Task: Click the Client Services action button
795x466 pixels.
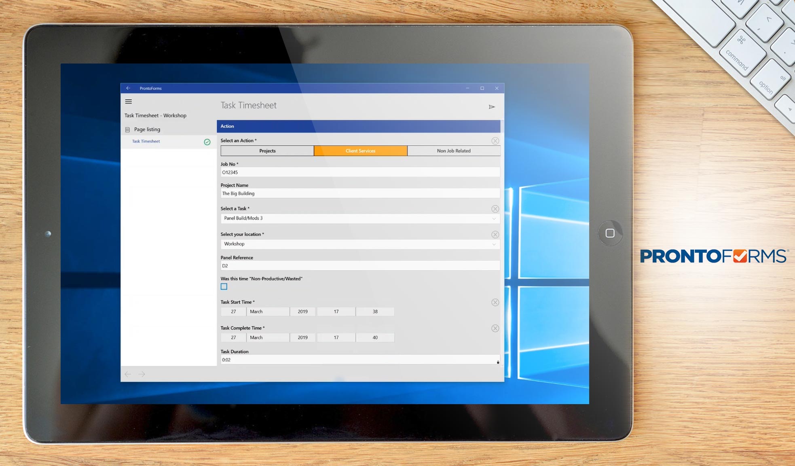Action: pos(360,150)
